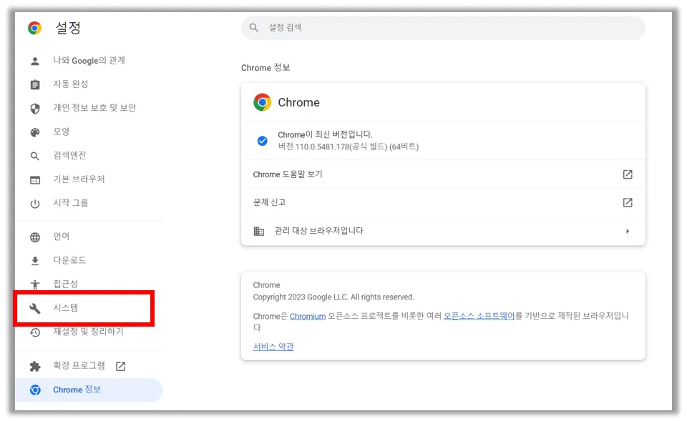Click the globe icon for 언어

(x=35, y=237)
